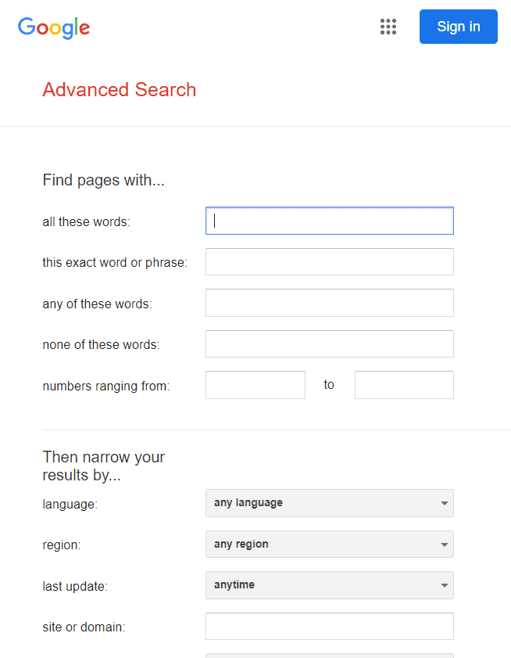The width and height of the screenshot is (511, 658).
Task: Click the 'none of these words:' label
Action: [x=101, y=344]
